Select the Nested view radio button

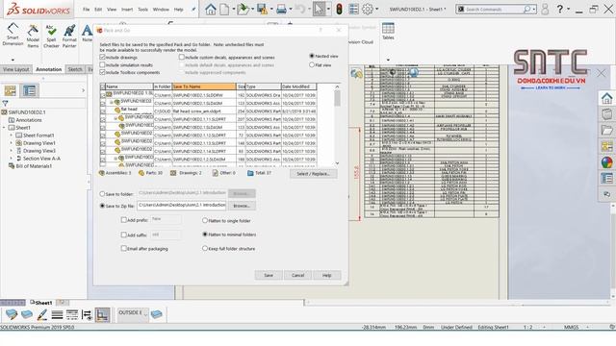pos(312,56)
